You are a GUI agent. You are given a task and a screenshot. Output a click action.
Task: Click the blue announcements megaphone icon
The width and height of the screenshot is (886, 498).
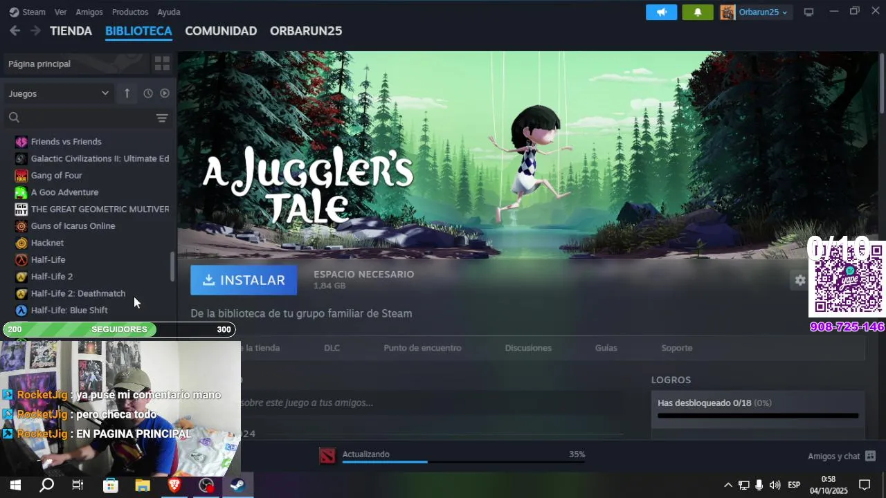pyautogui.click(x=662, y=12)
